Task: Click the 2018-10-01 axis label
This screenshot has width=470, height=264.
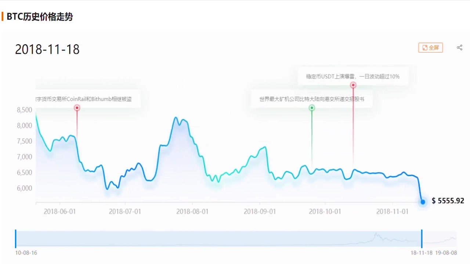Action: pyautogui.click(x=325, y=212)
